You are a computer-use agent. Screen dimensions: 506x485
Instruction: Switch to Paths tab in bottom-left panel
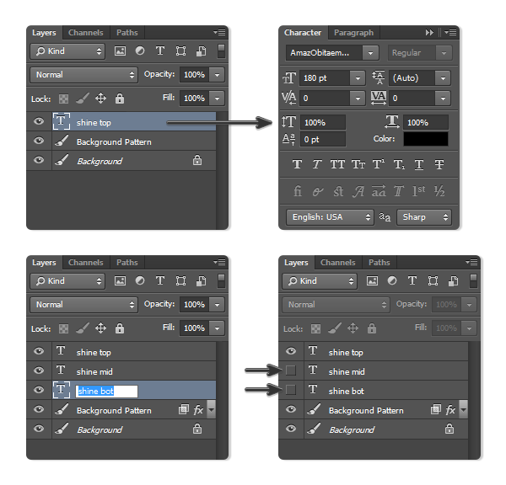(x=127, y=263)
